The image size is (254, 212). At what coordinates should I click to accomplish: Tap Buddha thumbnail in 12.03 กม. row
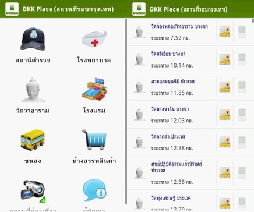click(139, 115)
